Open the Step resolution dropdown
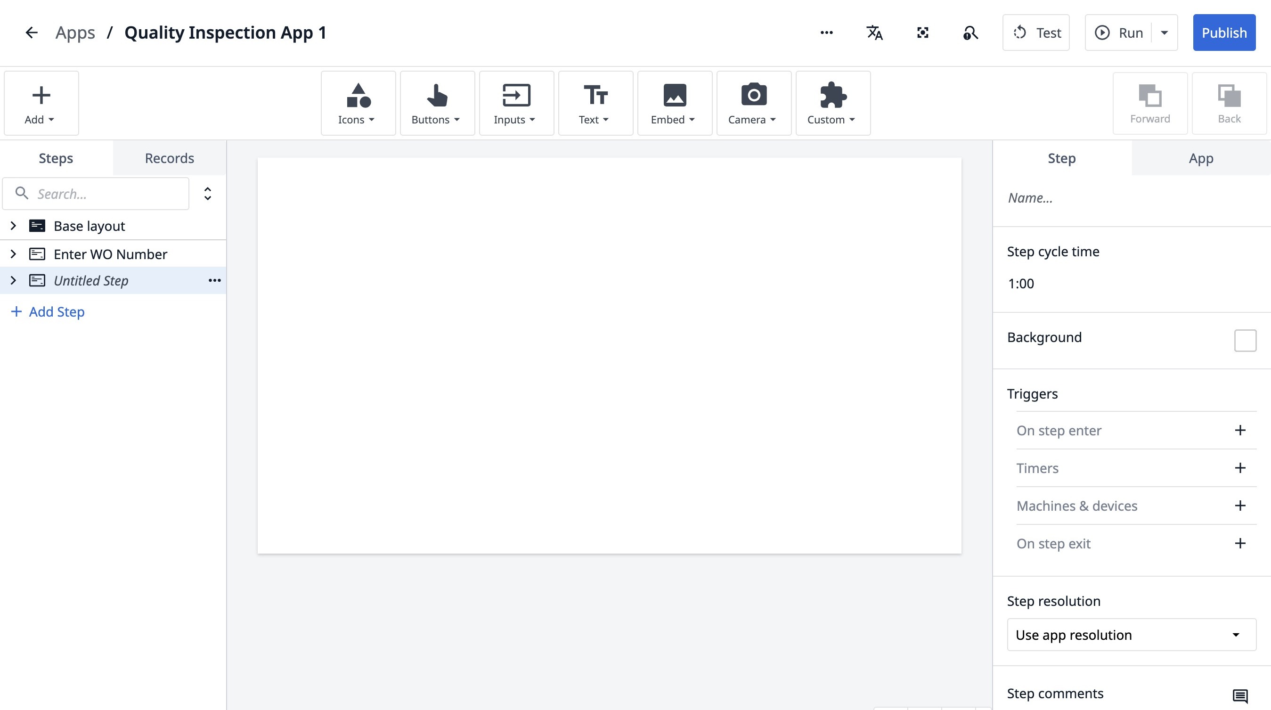This screenshot has width=1271, height=710. click(1131, 635)
